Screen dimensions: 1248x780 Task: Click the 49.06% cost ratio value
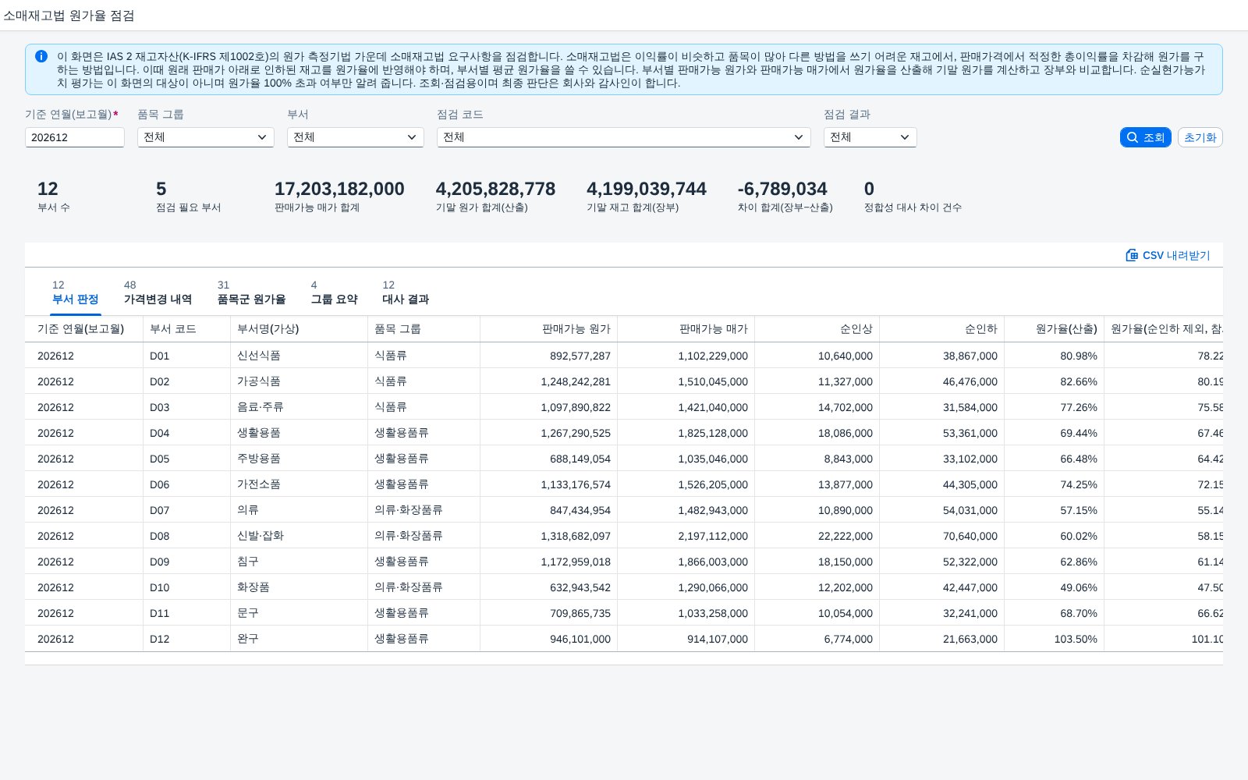pos(1079,587)
